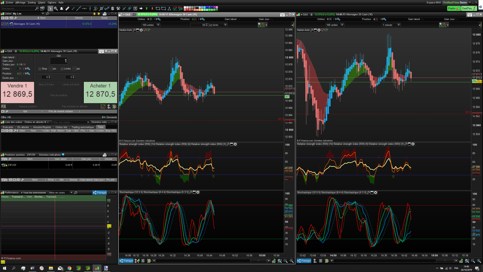Image resolution: width=483 pixels, height=272 pixels.
Task: Click Partager in the Performance panel
Action: (100, 193)
